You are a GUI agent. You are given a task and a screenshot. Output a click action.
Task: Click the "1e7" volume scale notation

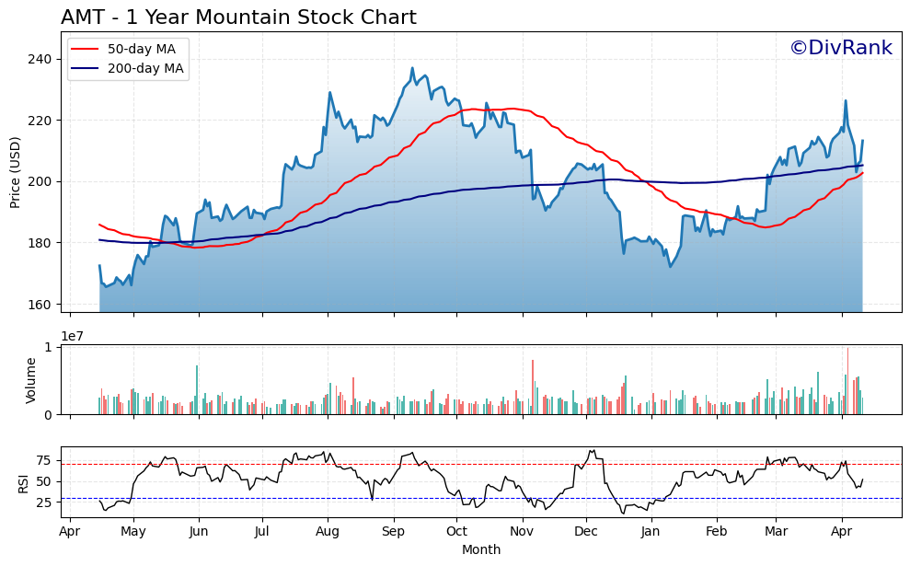(x=72, y=337)
